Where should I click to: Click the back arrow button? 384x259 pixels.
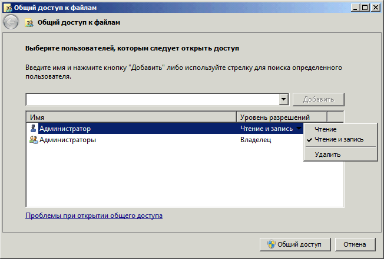coord(11,22)
